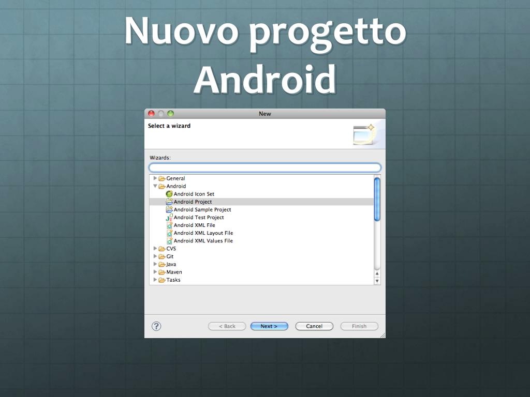The image size is (530, 397).
Task: Expand the Maven category
Action: click(155, 271)
